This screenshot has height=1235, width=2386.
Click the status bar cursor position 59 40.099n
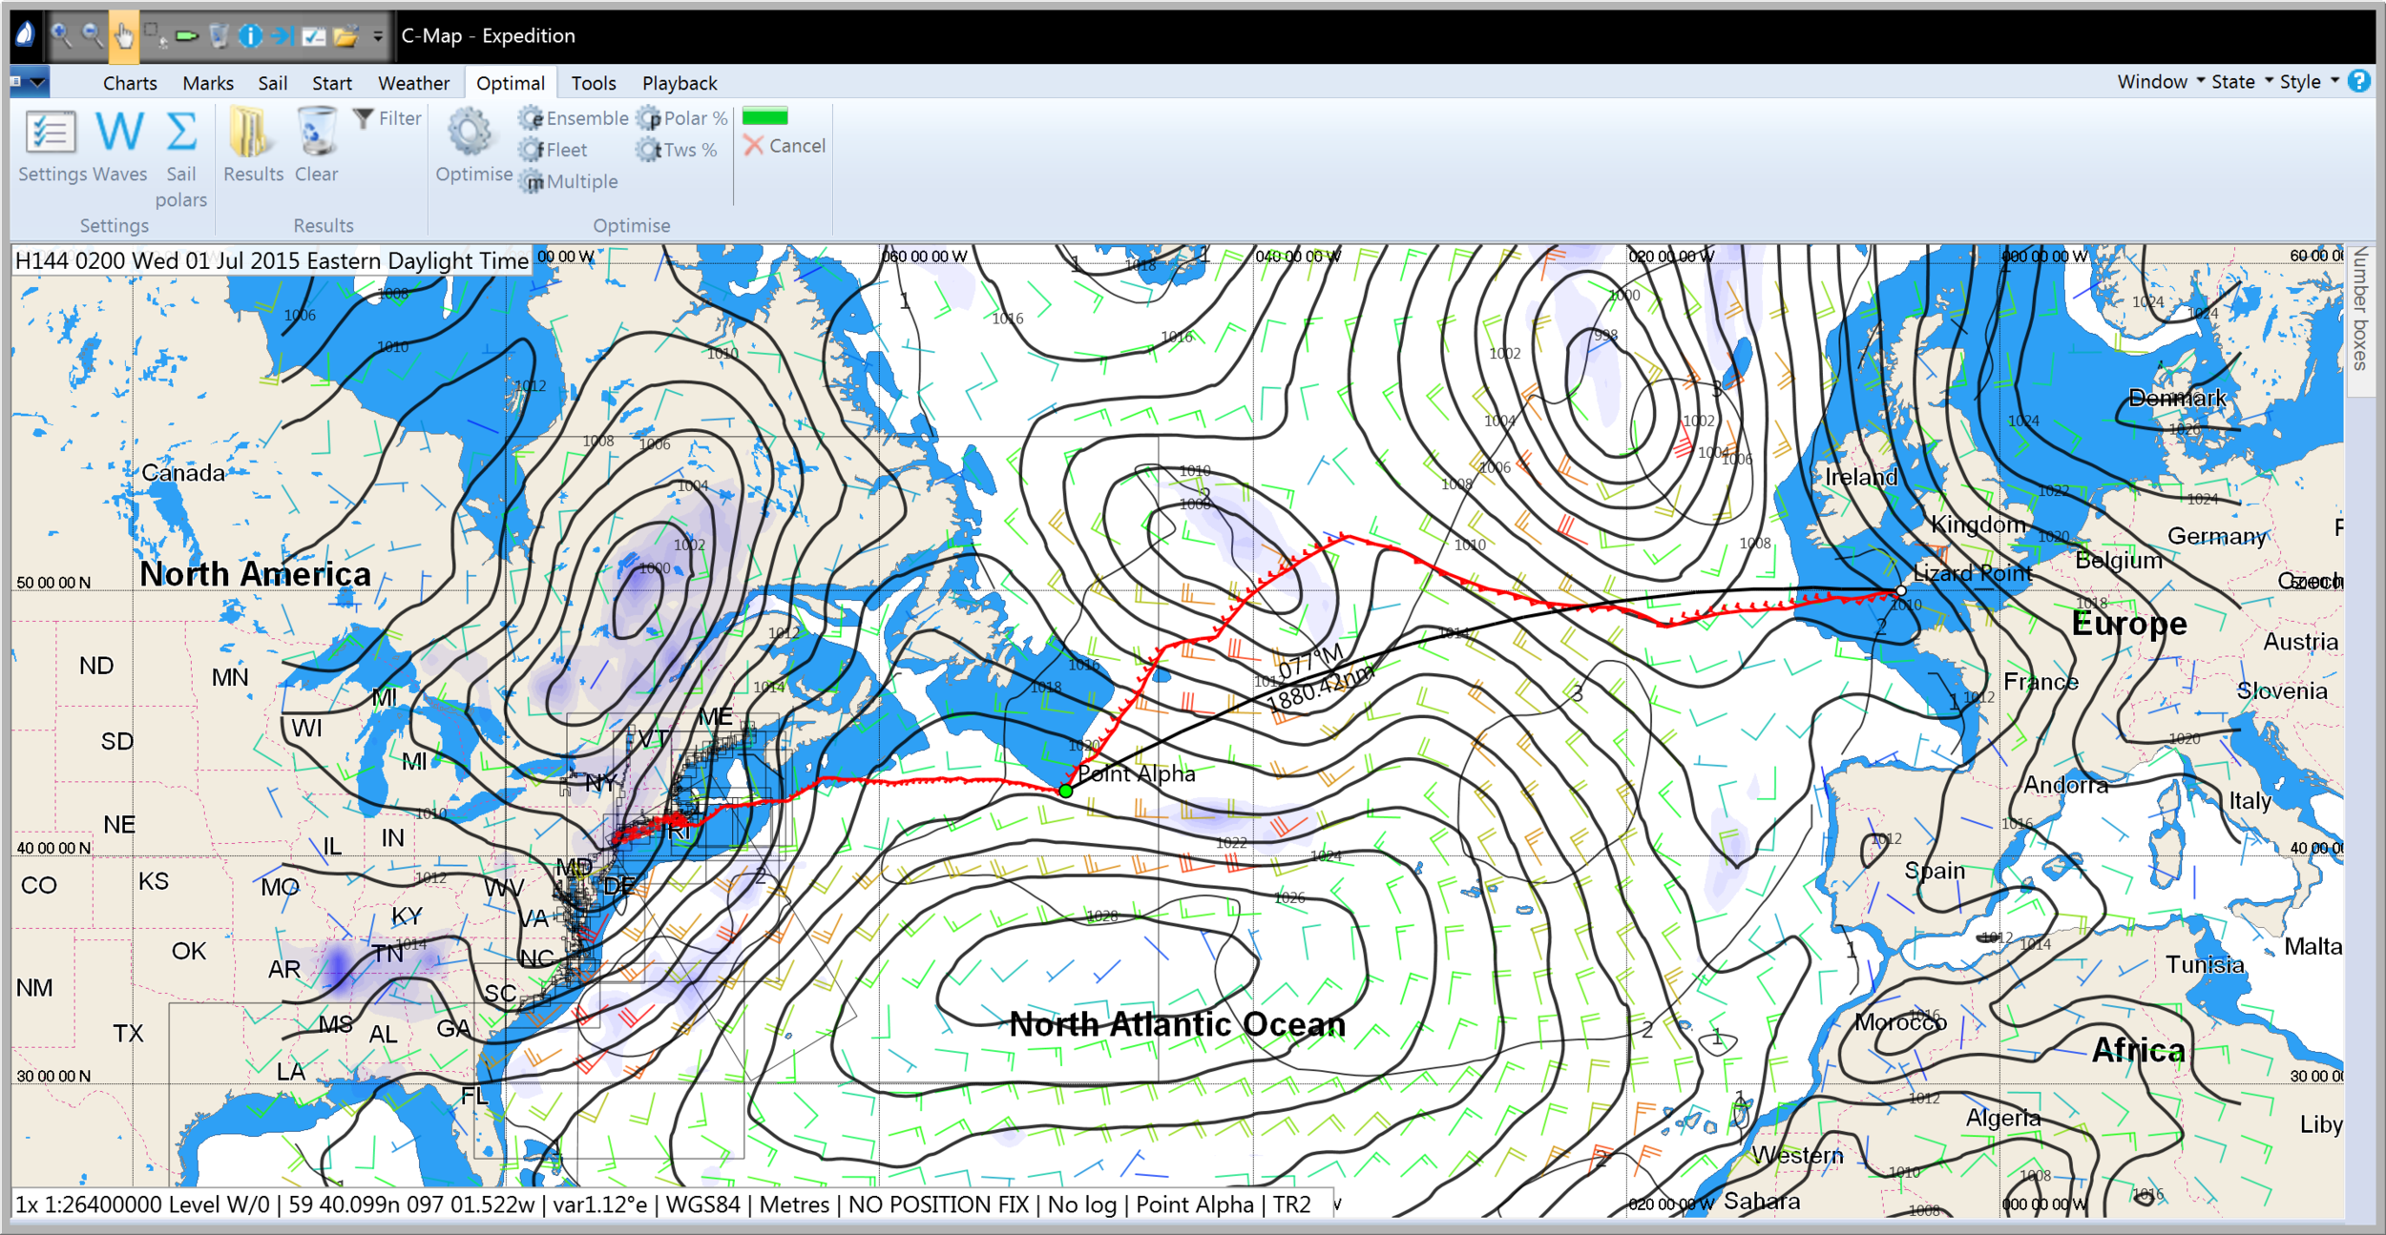pyautogui.click(x=411, y=1204)
